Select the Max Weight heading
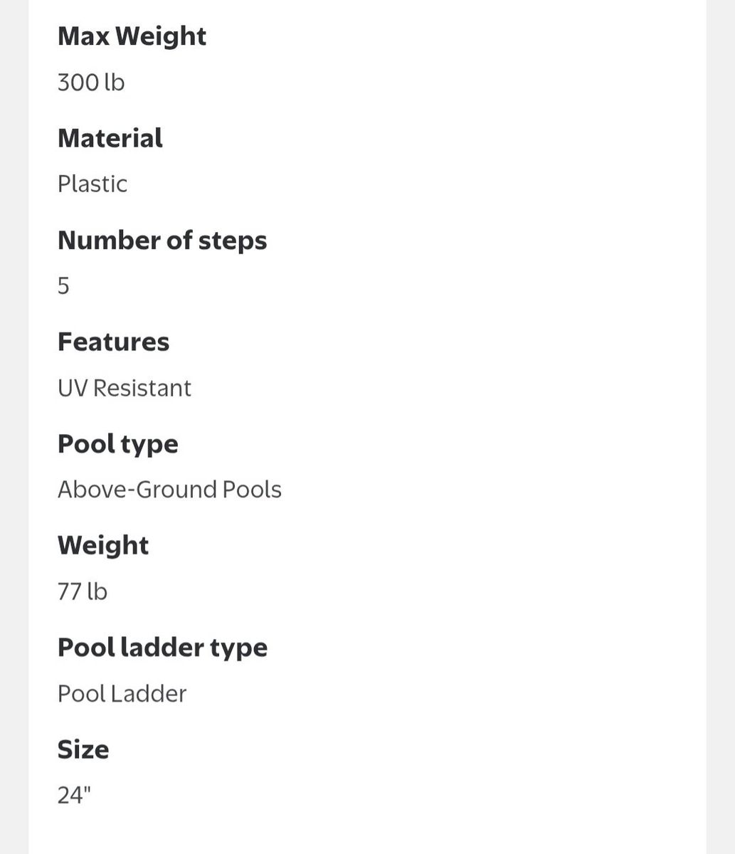 click(x=132, y=36)
